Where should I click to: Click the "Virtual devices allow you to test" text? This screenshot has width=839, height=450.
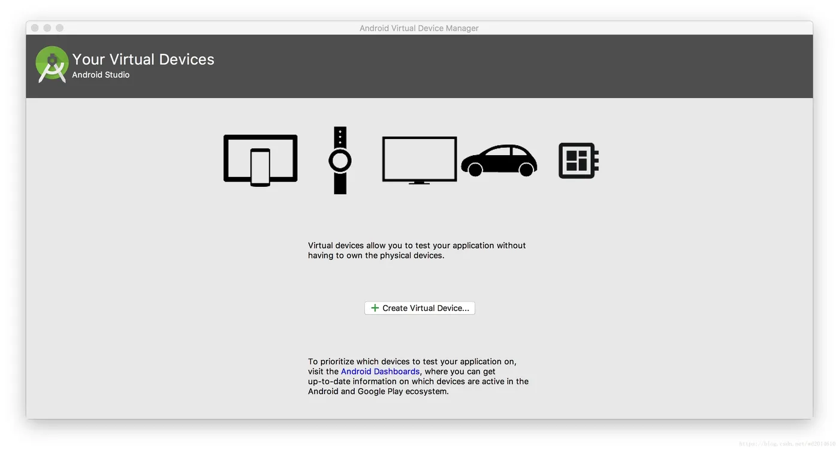pos(417,250)
